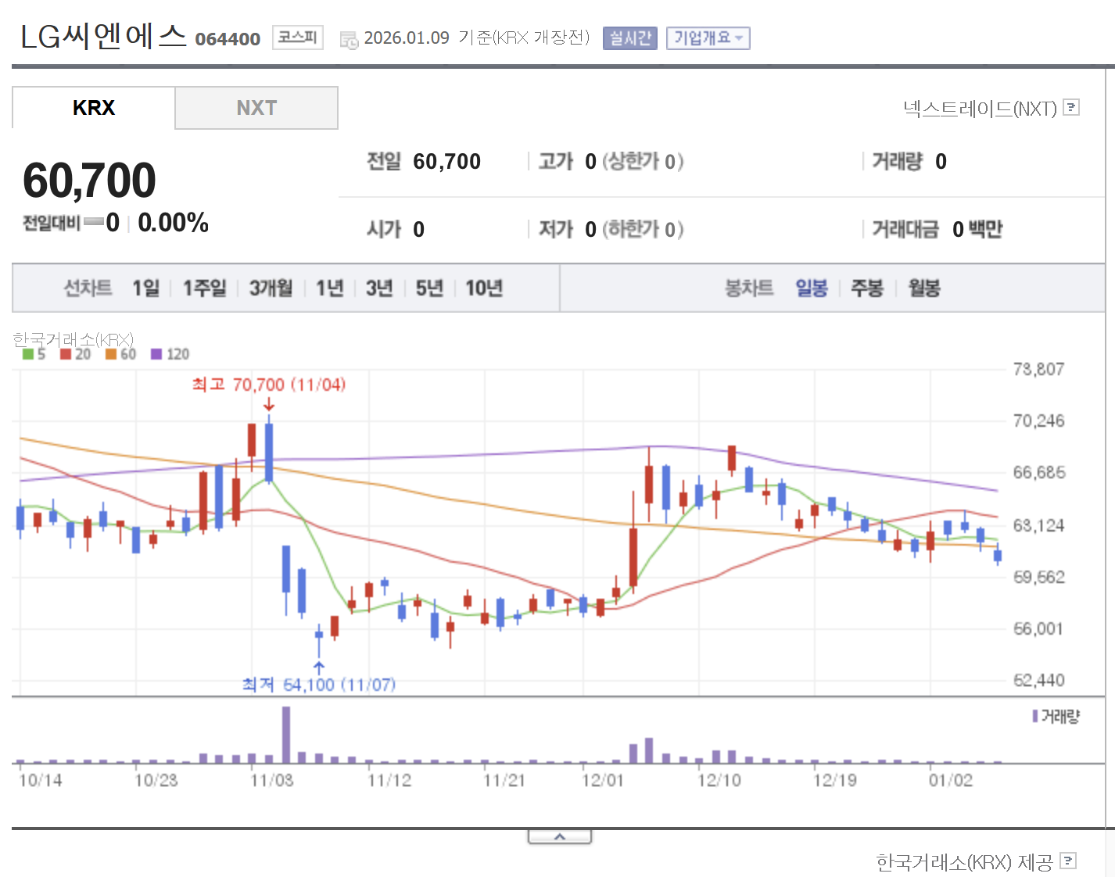Click the clock icon before the date
The image size is (1115, 877).
[349, 39]
